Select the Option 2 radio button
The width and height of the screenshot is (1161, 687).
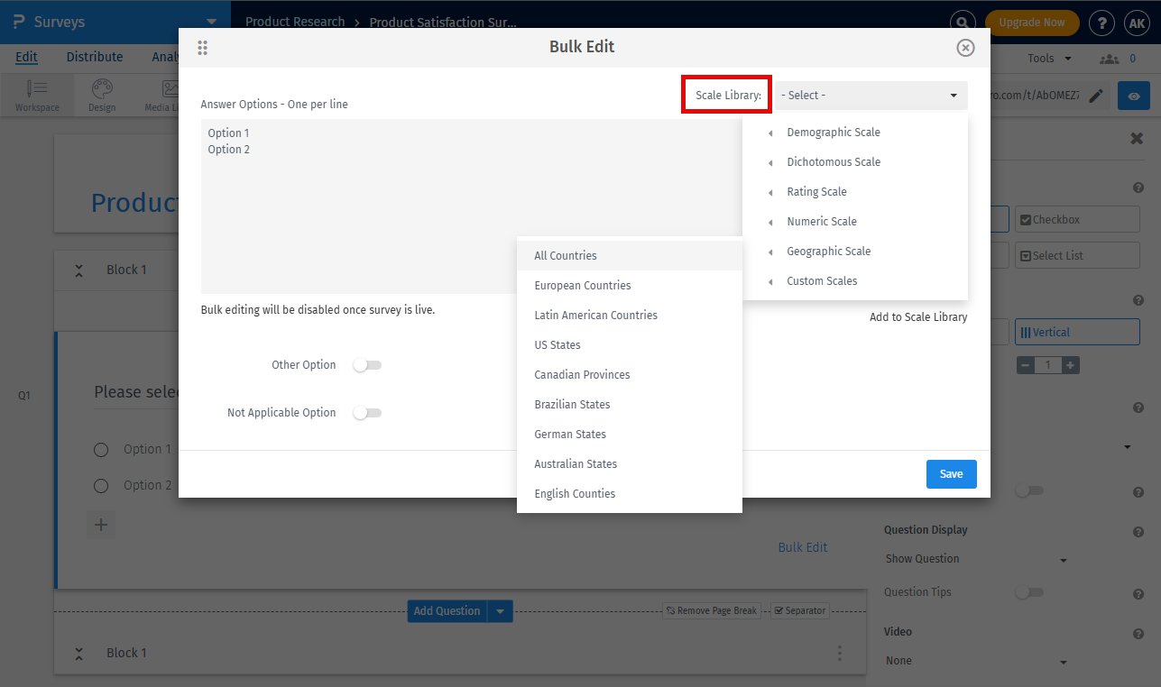pyautogui.click(x=101, y=486)
